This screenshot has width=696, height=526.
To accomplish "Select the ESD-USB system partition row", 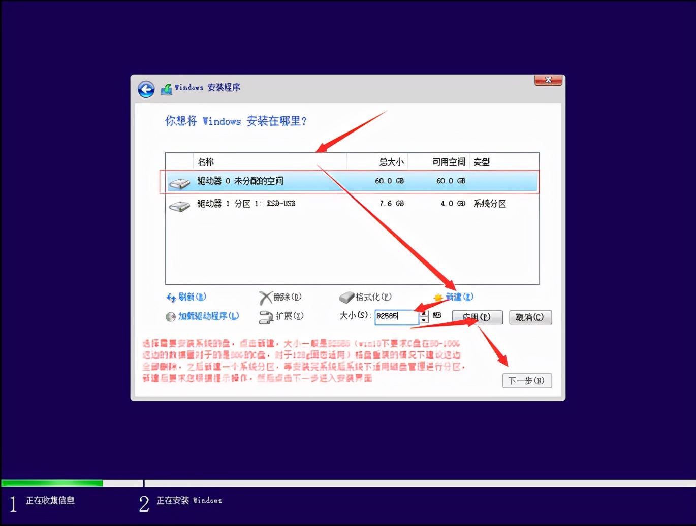I will [305, 204].
